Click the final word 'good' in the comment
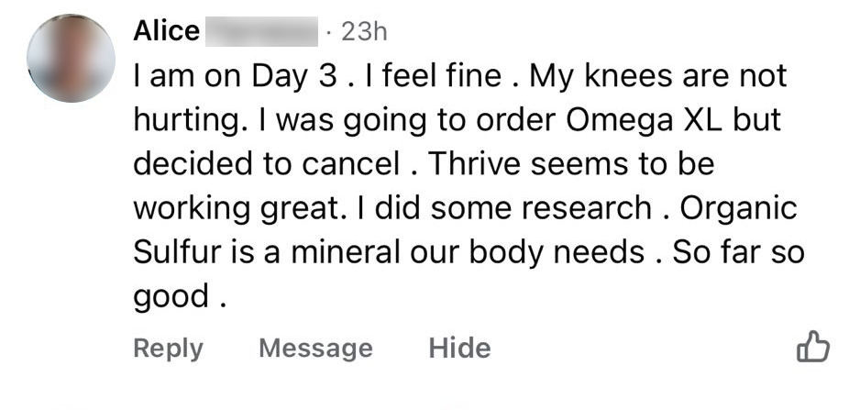The width and height of the screenshot is (849, 410). [x=171, y=298]
